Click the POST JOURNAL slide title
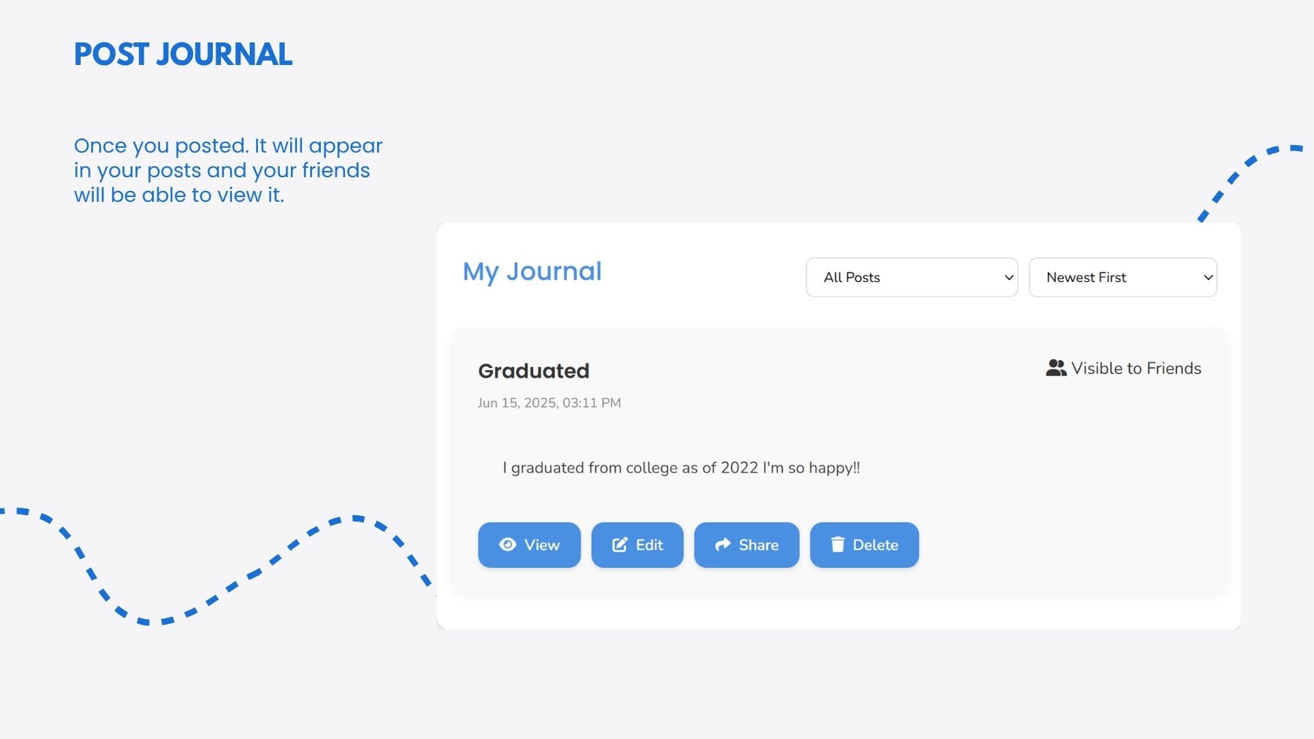The width and height of the screenshot is (1314, 739). 183,55
